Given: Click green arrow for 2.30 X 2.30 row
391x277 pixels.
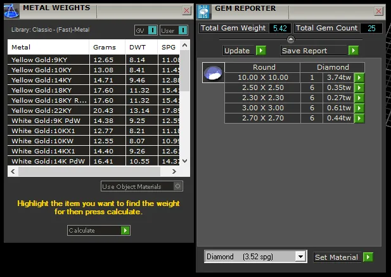Looking at the screenshot, I should click(359, 98).
